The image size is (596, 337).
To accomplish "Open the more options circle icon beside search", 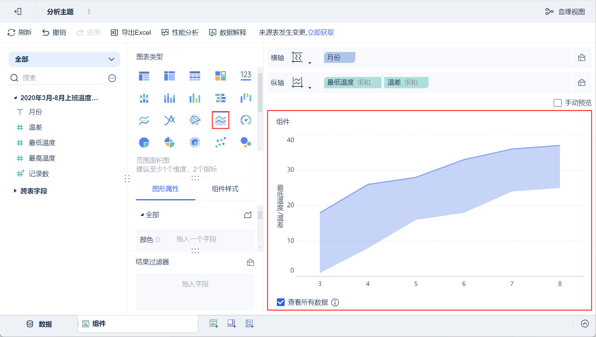I will click(x=112, y=78).
